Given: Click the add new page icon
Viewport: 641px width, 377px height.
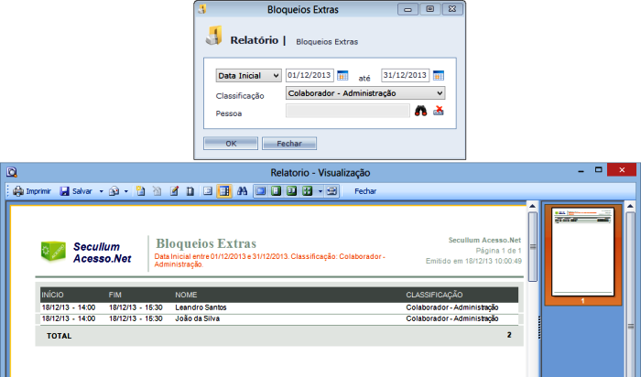Looking at the screenshot, I should [x=141, y=191].
